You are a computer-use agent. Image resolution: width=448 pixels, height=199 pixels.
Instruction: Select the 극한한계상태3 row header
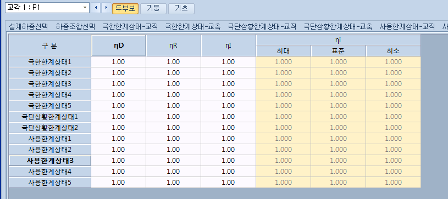click(x=50, y=84)
